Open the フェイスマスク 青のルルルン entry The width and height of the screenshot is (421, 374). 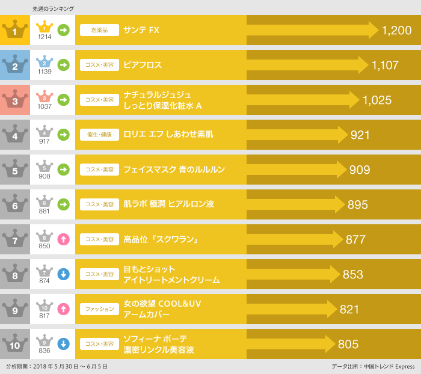coord(174,170)
